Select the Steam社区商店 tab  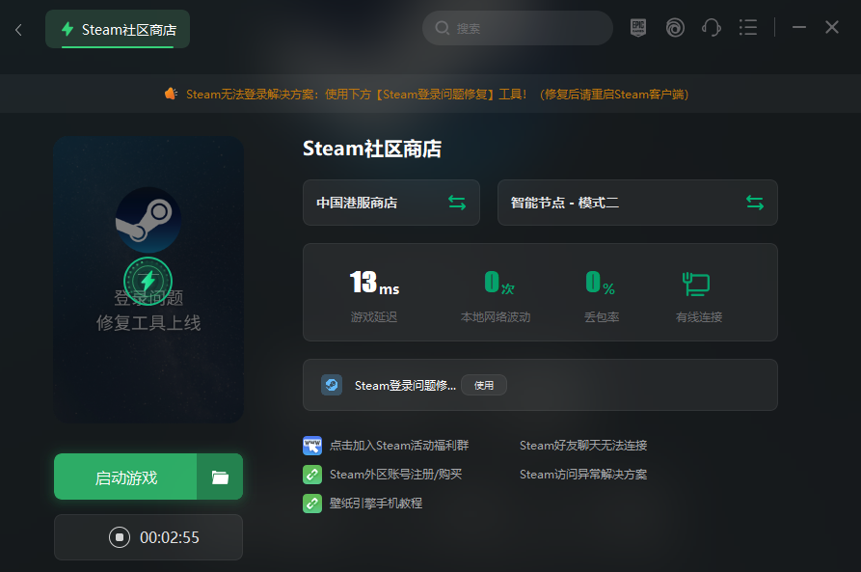click(117, 29)
